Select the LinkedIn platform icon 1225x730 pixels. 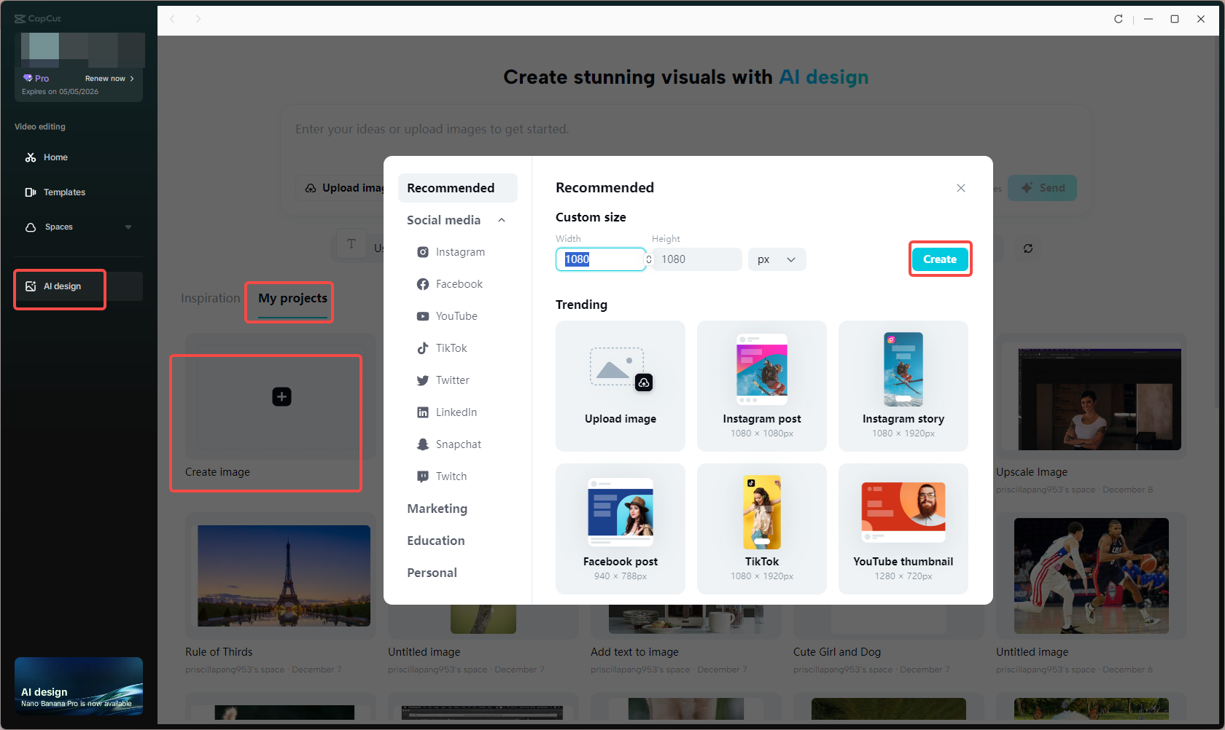(x=423, y=412)
